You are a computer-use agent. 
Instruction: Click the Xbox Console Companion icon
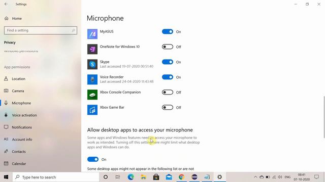click(92, 95)
